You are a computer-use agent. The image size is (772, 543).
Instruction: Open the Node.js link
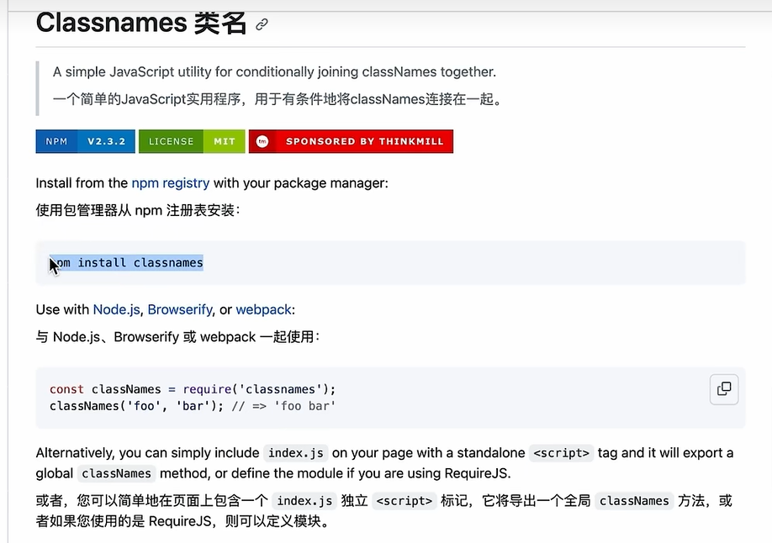117,309
